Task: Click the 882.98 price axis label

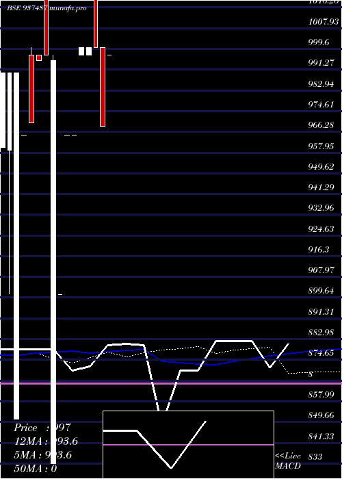Action: coord(321,333)
